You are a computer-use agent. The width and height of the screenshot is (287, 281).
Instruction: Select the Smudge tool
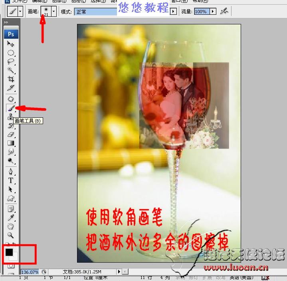click(11, 152)
